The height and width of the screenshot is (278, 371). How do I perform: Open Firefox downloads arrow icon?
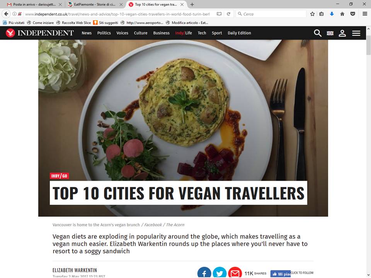(x=332, y=14)
